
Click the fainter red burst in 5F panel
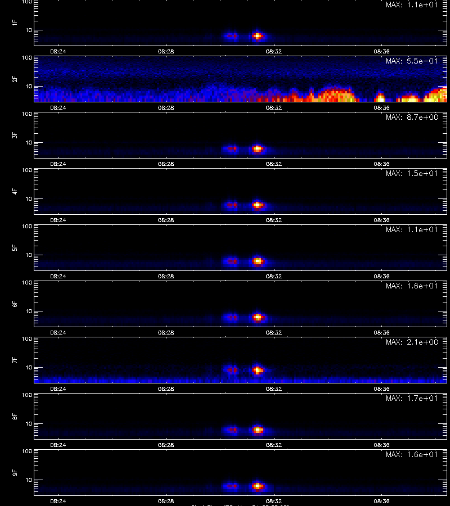pos(231,261)
